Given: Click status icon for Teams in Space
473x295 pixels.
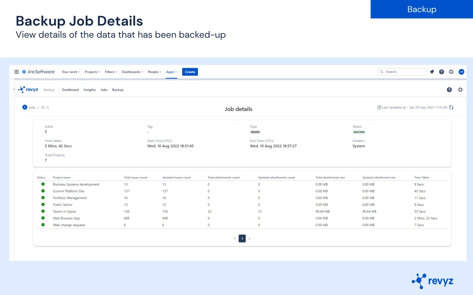Looking at the screenshot, I should [43, 211].
